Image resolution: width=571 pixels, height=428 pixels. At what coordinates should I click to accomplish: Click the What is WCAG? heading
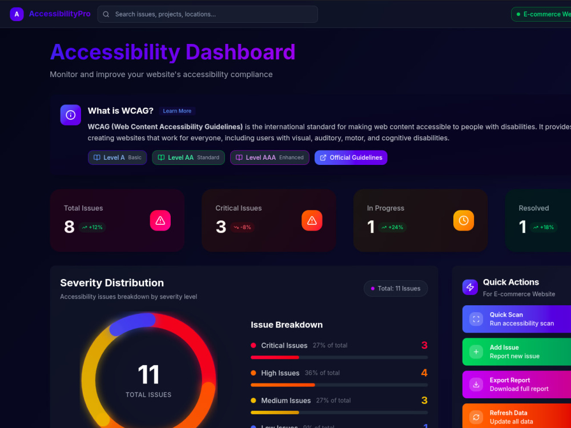pos(120,111)
